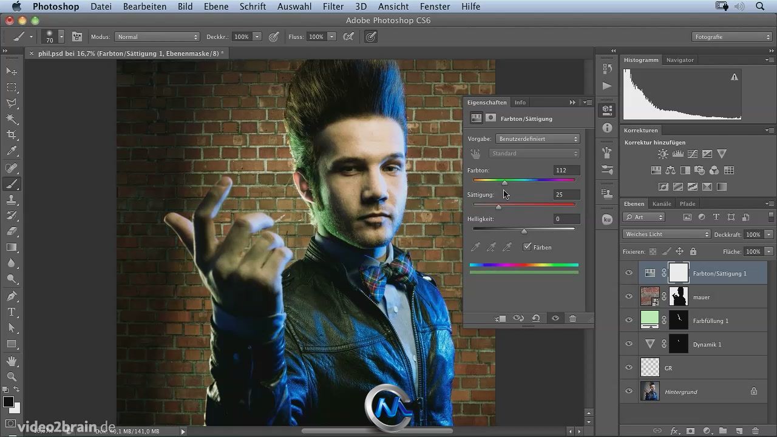Select the Eraser tool
Viewport: 777px width, 437px height.
coord(12,231)
